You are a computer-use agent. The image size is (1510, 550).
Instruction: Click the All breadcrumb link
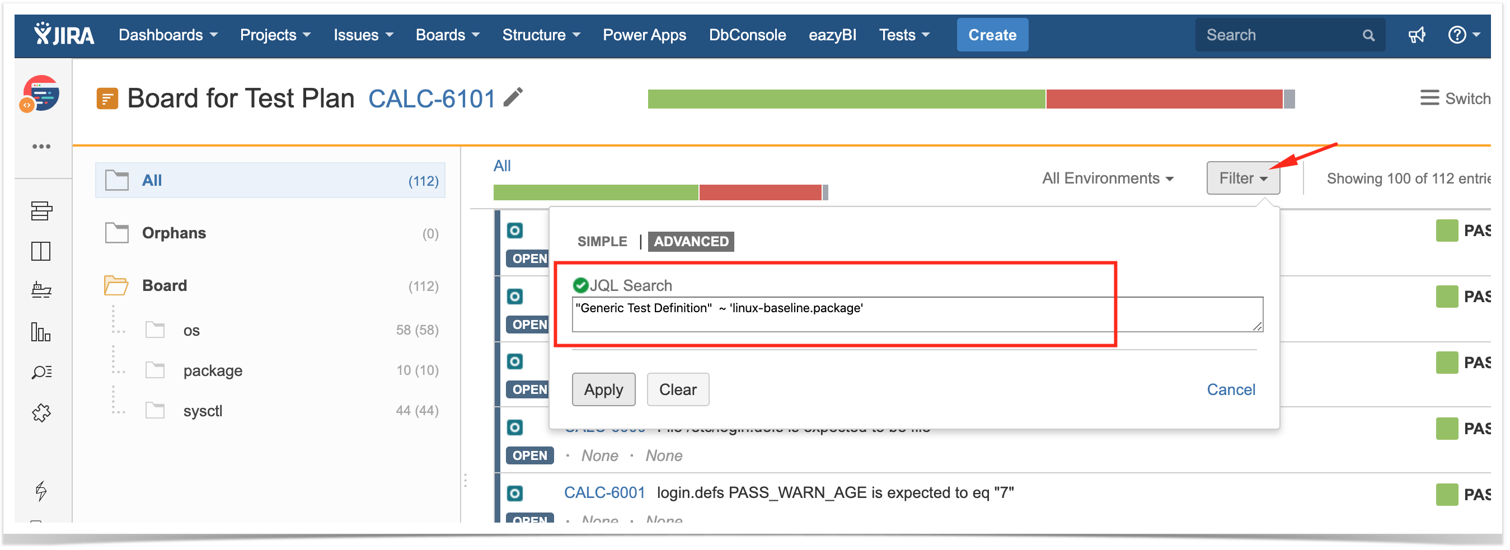click(502, 166)
